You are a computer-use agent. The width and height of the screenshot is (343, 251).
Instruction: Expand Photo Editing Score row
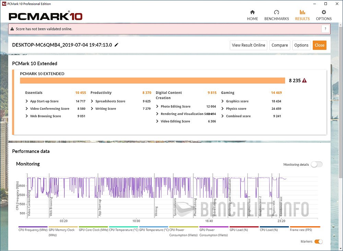157,107
